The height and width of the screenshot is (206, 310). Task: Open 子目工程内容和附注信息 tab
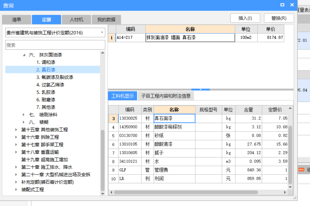pos(166,96)
